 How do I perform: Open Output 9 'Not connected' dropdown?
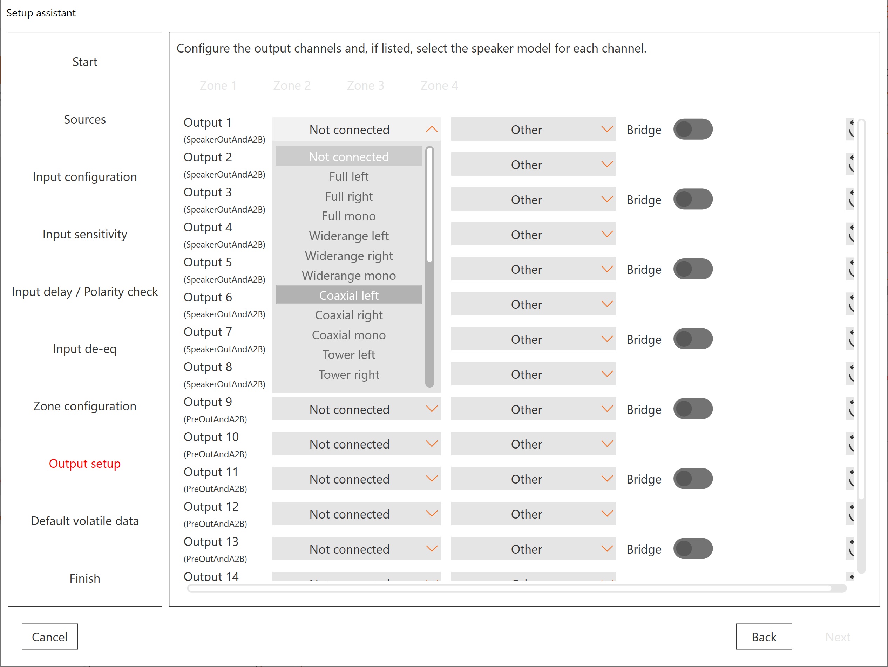(x=356, y=409)
